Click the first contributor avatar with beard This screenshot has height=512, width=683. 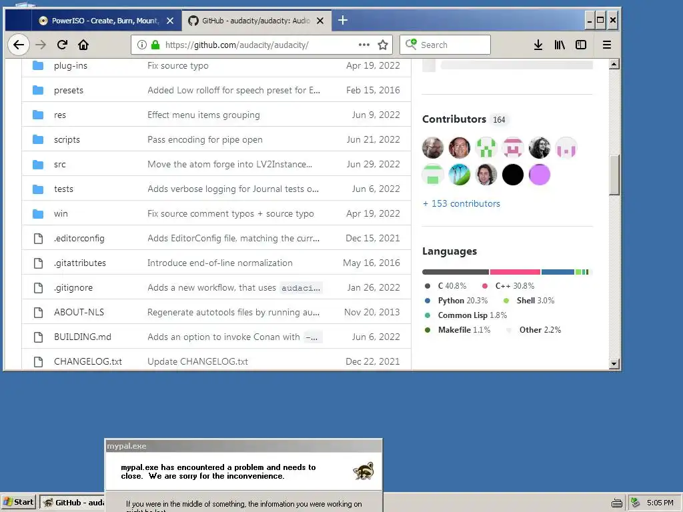coord(432,148)
